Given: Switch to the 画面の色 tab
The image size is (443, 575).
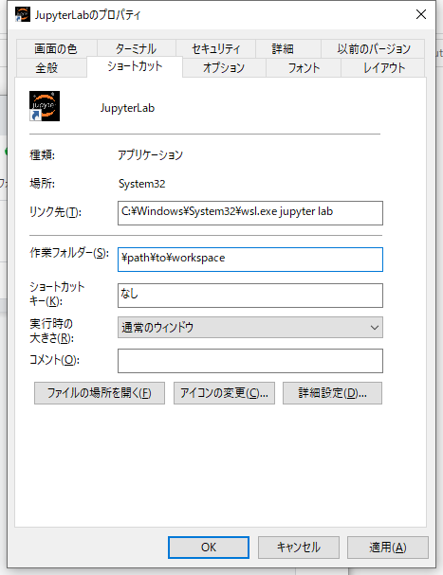Looking at the screenshot, I should (56, 48).
